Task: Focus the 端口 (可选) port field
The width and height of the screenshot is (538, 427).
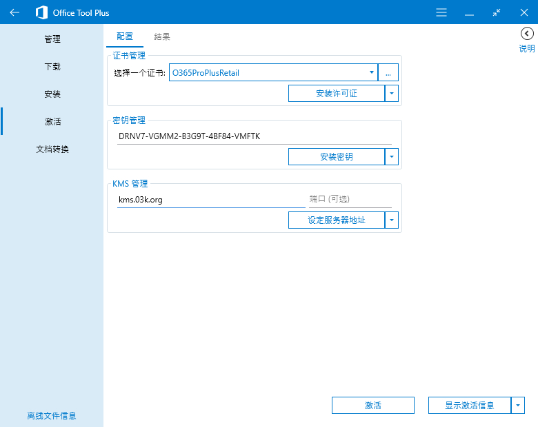Action: tap(350, 200)
